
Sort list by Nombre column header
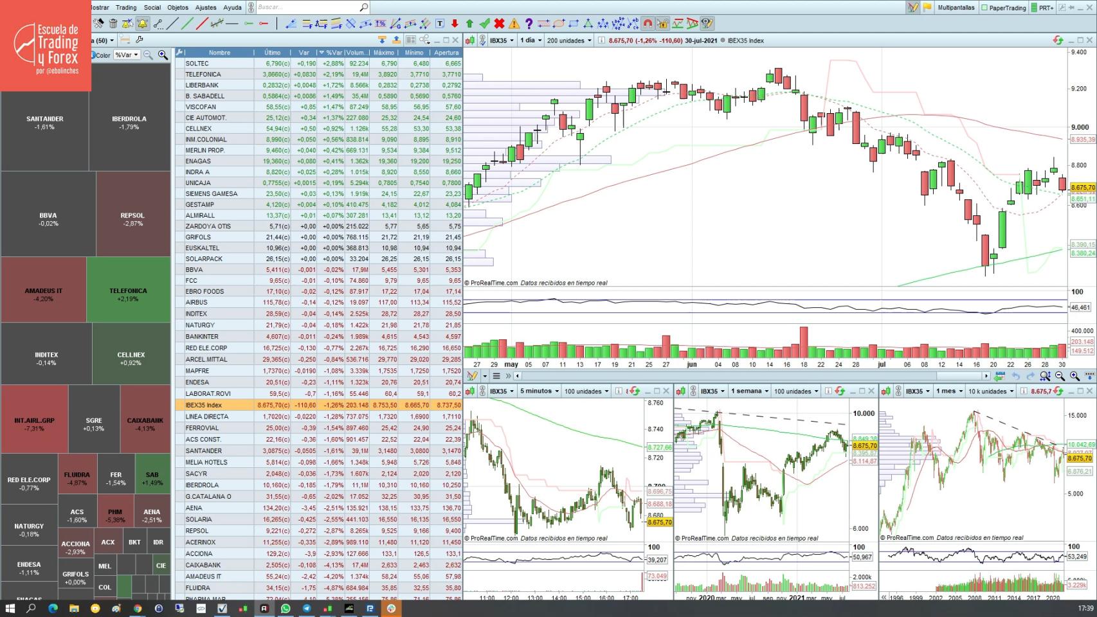219,53
